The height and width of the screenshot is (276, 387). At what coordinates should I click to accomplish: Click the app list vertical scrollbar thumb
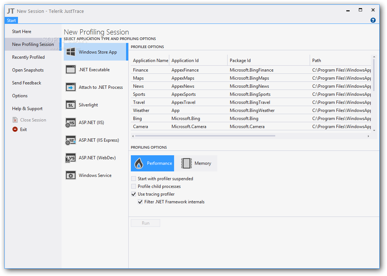pos(374,75)
